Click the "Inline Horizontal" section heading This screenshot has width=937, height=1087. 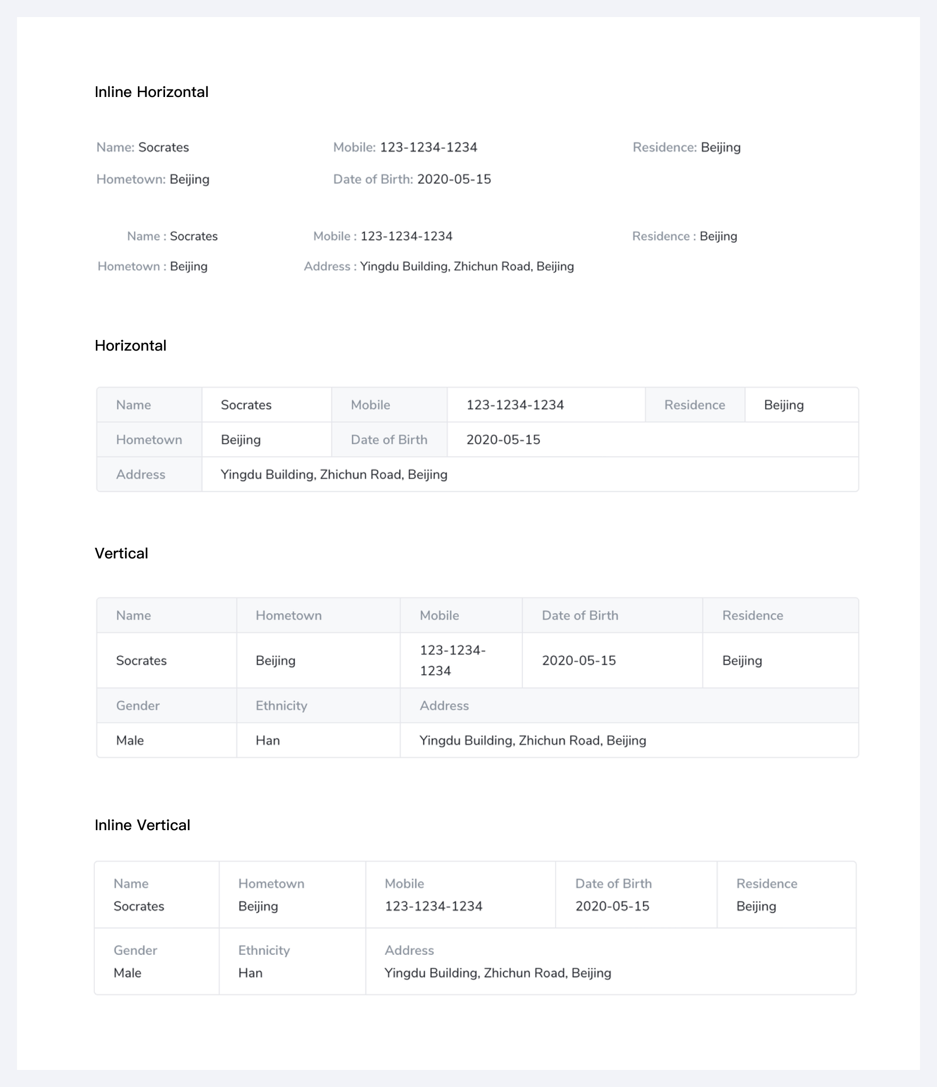(x=151, y=92)
